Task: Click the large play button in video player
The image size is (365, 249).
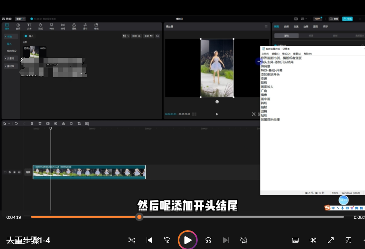Action: [187, 240]
